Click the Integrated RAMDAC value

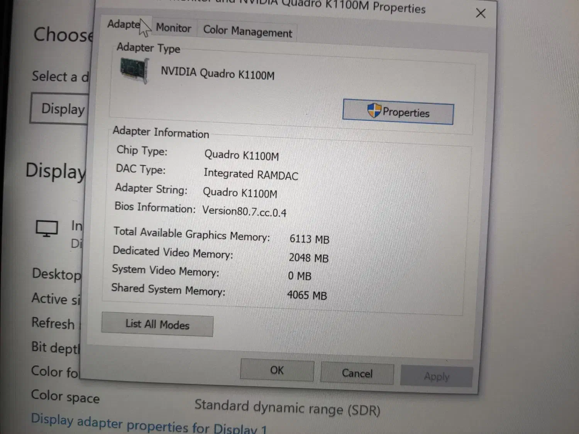251,174
